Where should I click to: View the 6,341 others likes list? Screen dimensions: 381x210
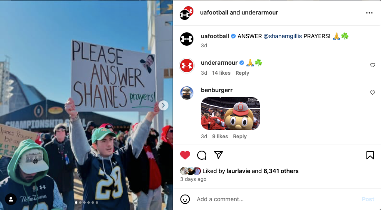point(281,171)
